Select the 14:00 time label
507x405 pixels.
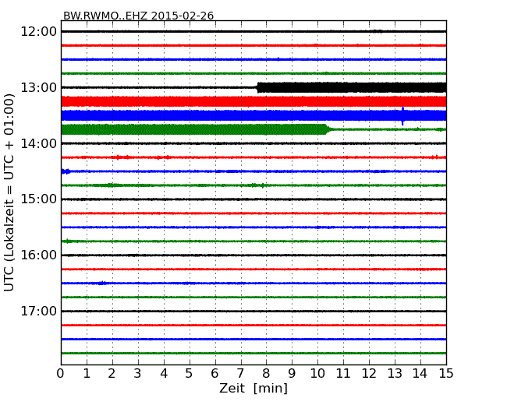pos(38,143)
